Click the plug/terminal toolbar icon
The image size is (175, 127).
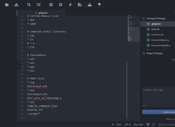99,5
